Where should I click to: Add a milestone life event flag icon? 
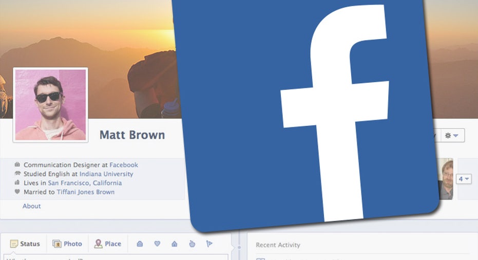click(x=209, y=244)
